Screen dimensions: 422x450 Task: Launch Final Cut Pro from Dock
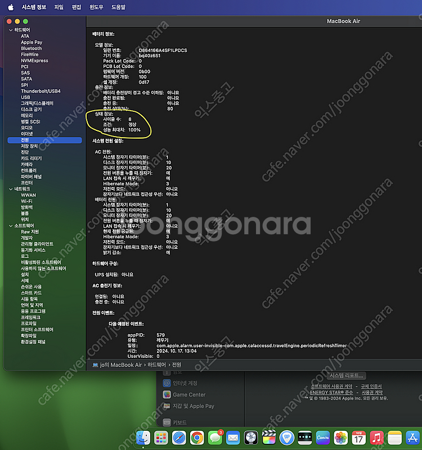(269, 438)
